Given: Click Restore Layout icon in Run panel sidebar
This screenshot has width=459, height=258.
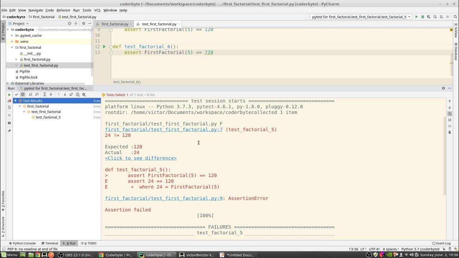Looking at the screenshot, I should 10,123.
